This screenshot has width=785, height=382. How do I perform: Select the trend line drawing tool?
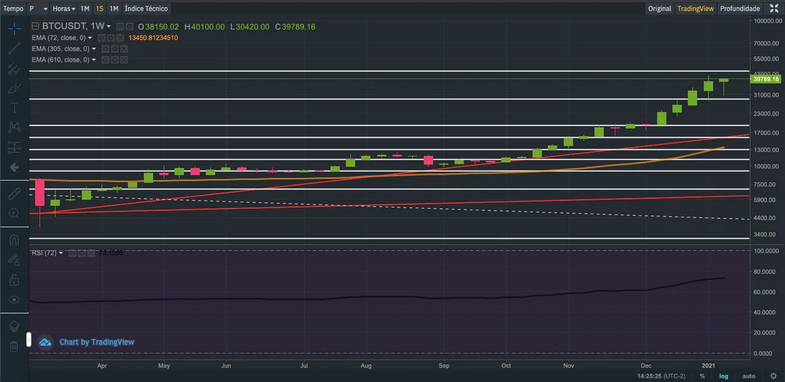[14, 48]
